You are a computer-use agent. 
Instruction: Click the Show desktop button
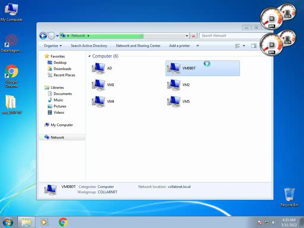302,222
